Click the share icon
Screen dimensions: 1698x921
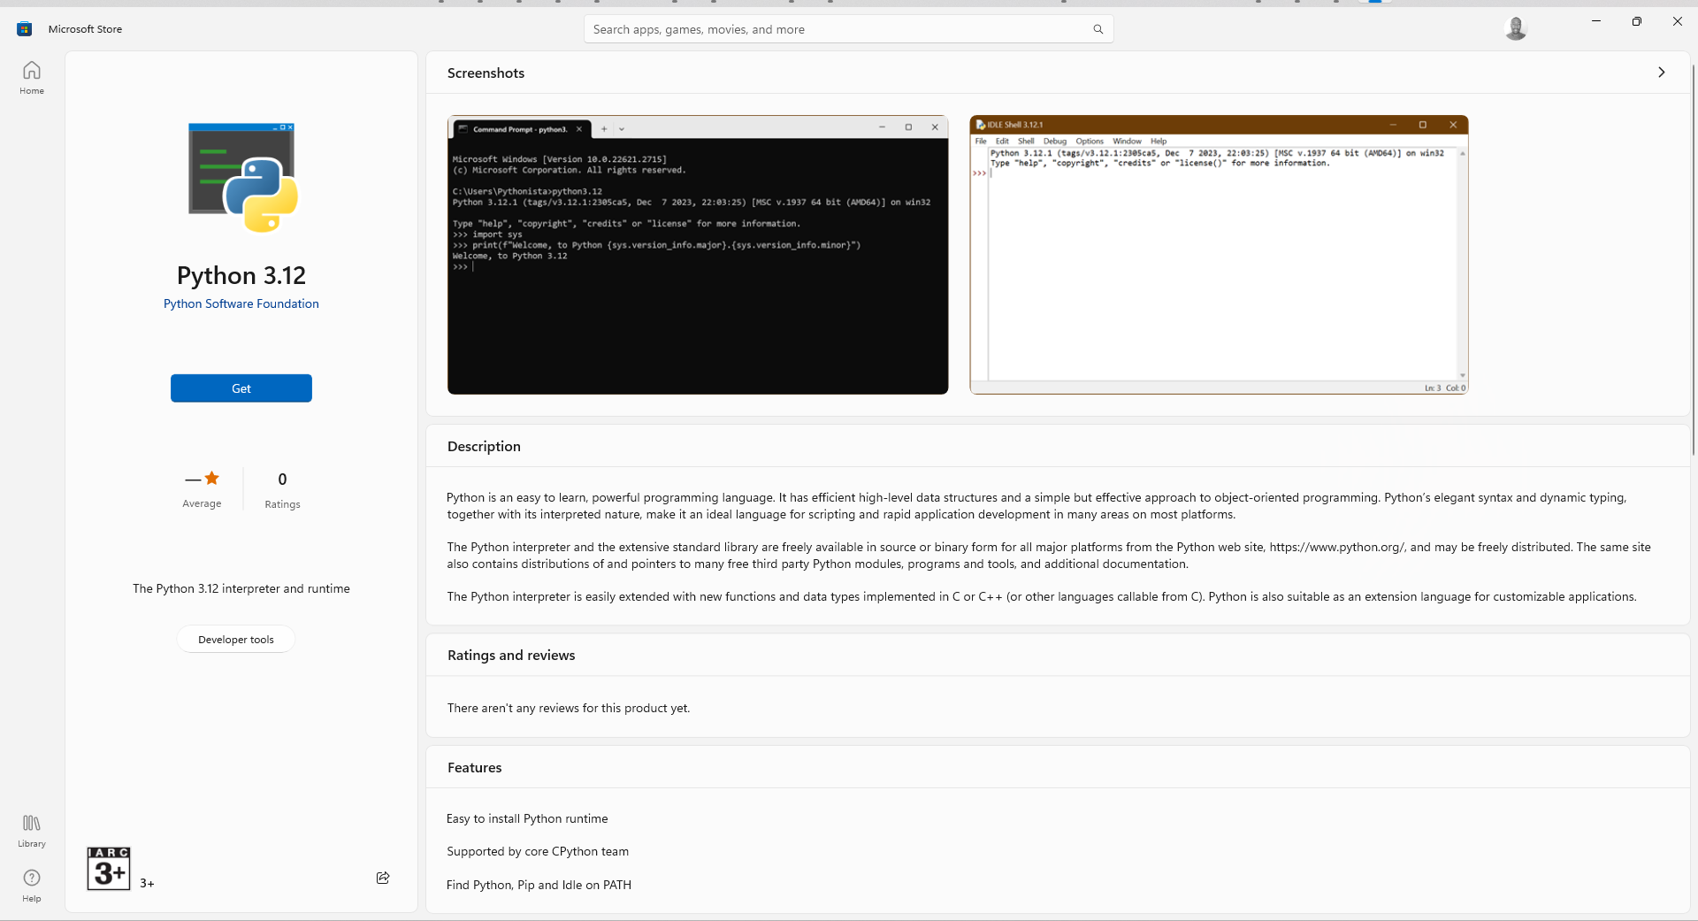click(x=383, y=878)
